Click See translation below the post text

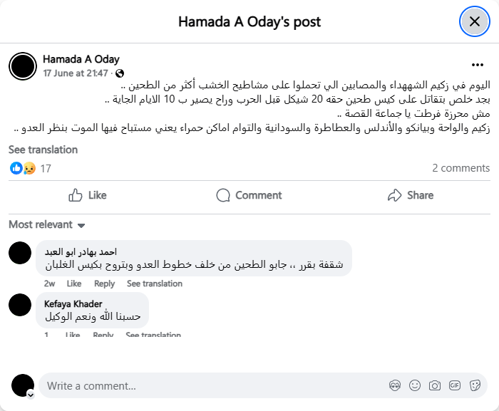click(43, 150)
